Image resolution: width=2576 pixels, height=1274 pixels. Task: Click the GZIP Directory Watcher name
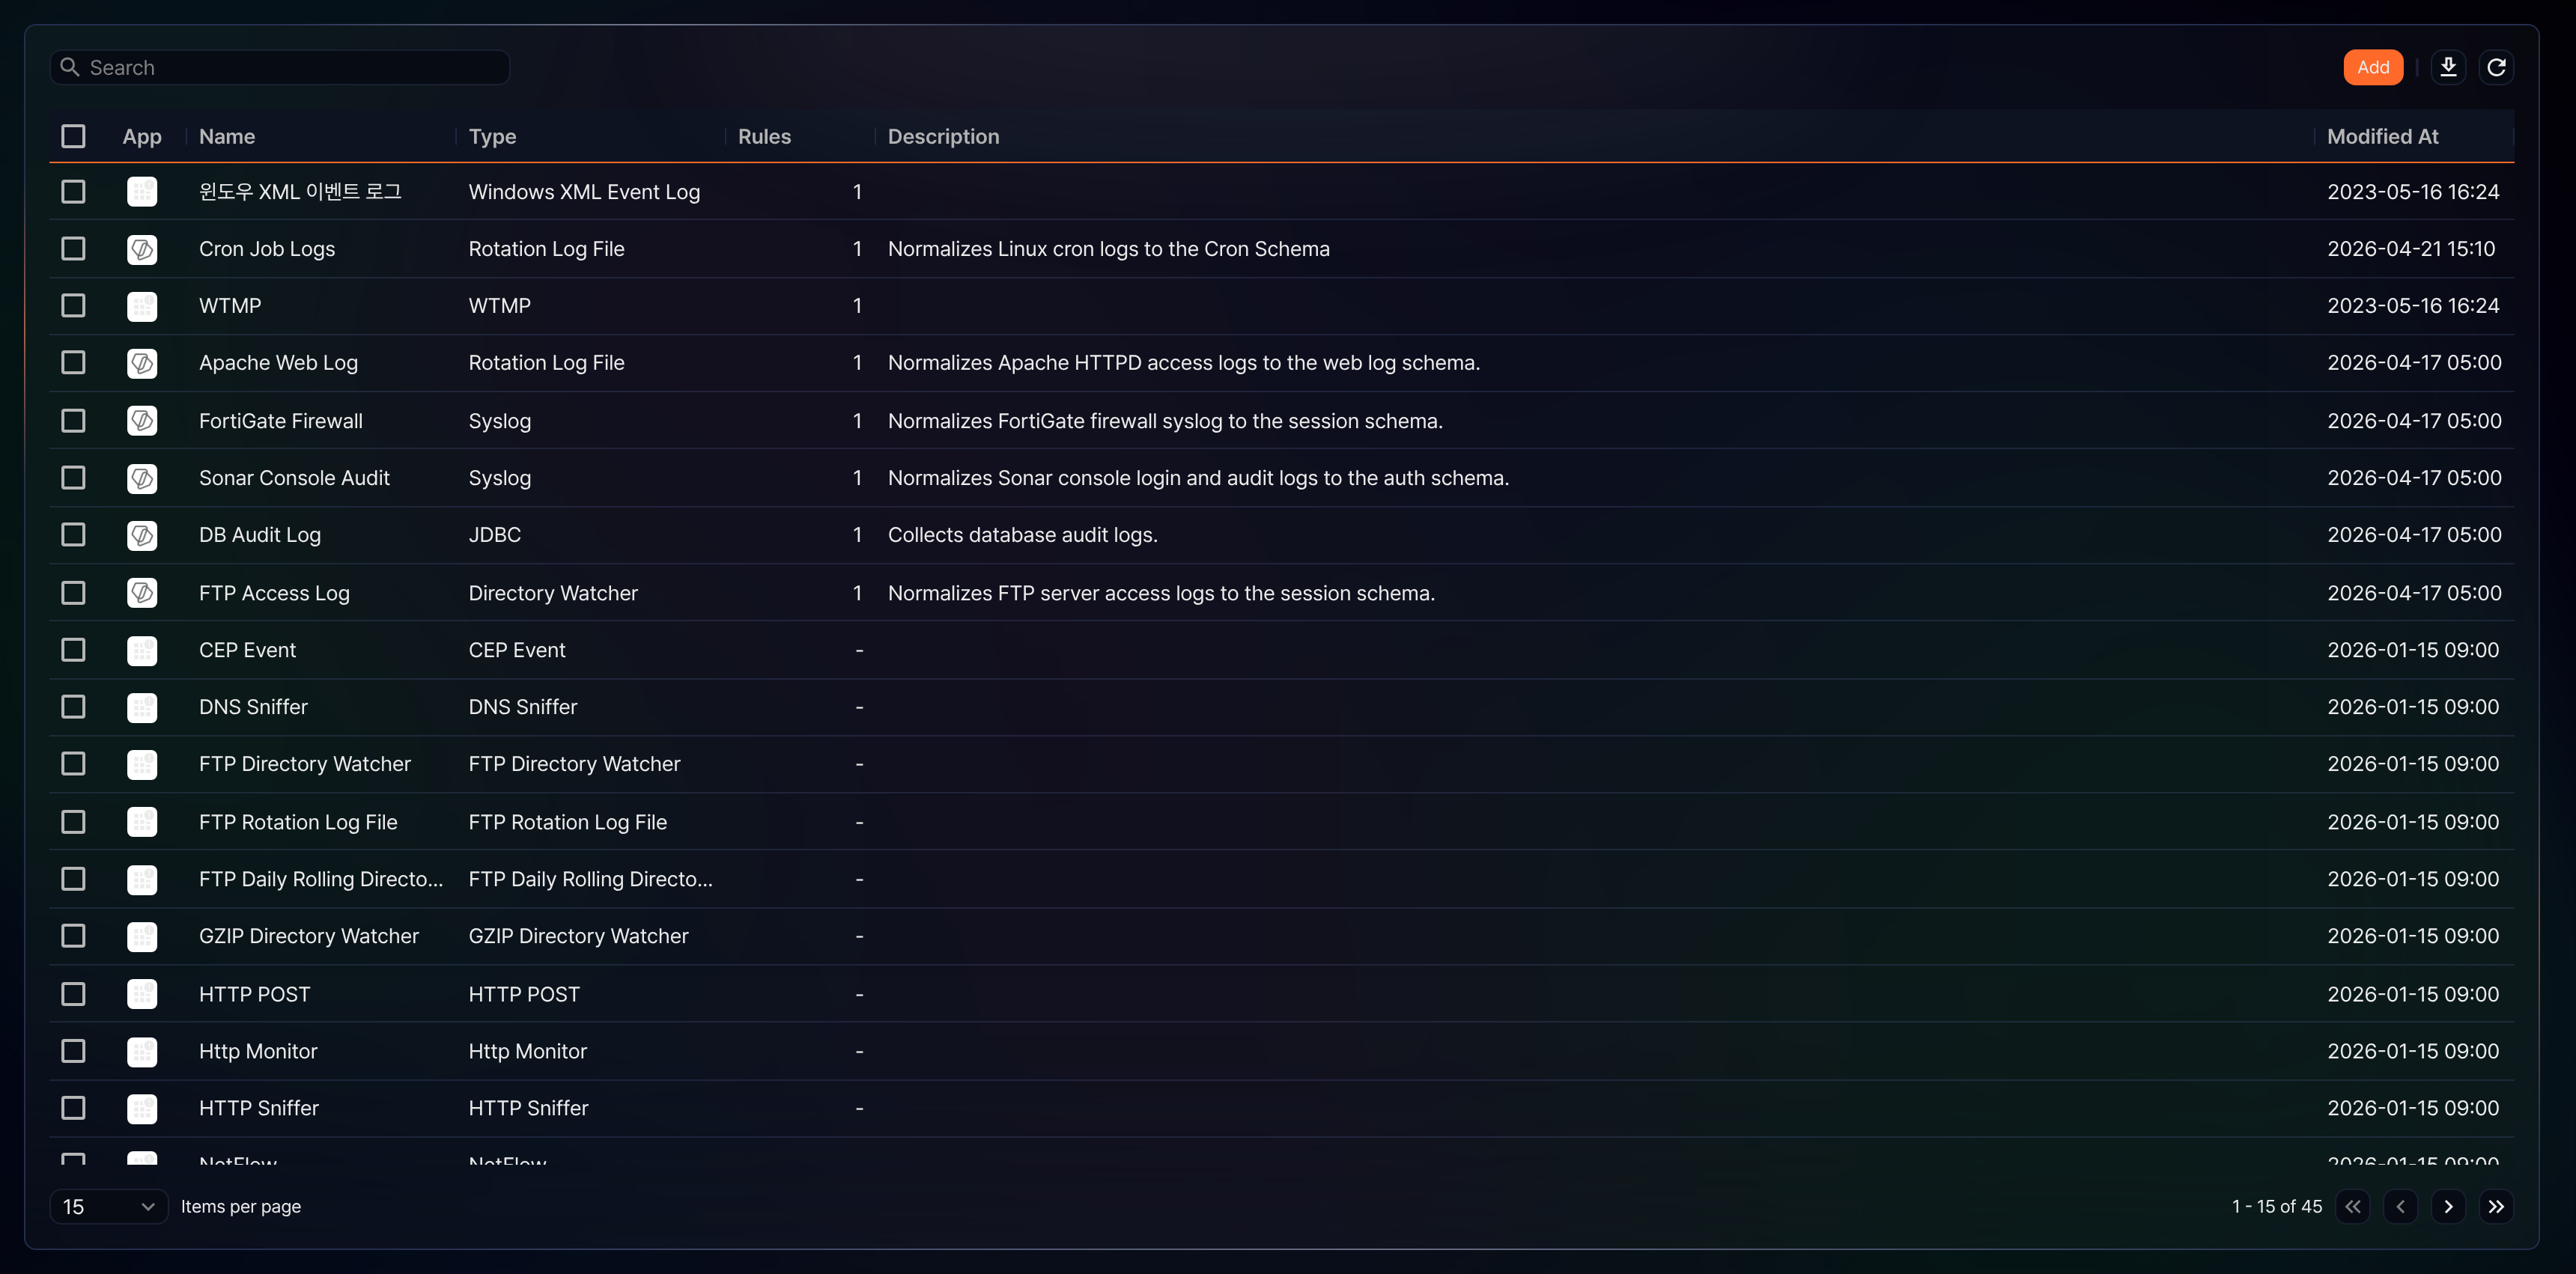click(309, 936)
